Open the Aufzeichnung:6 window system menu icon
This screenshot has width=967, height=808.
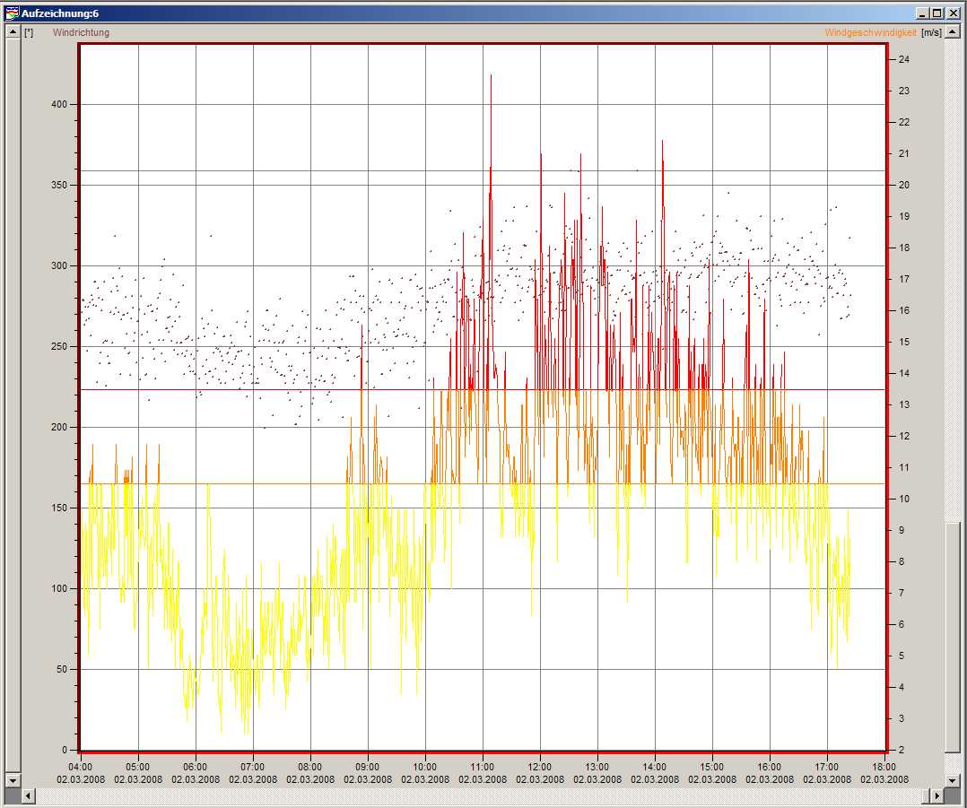12,13
